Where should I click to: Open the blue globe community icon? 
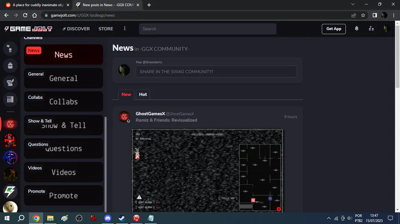coord(10,158)
